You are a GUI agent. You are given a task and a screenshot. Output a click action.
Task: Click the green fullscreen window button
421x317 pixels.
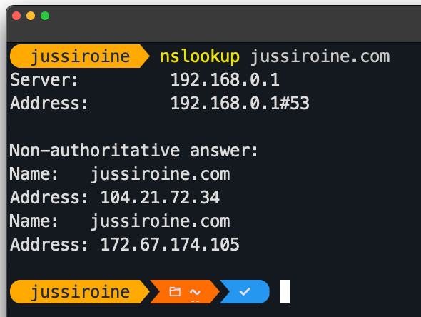(x=45, y=16)
